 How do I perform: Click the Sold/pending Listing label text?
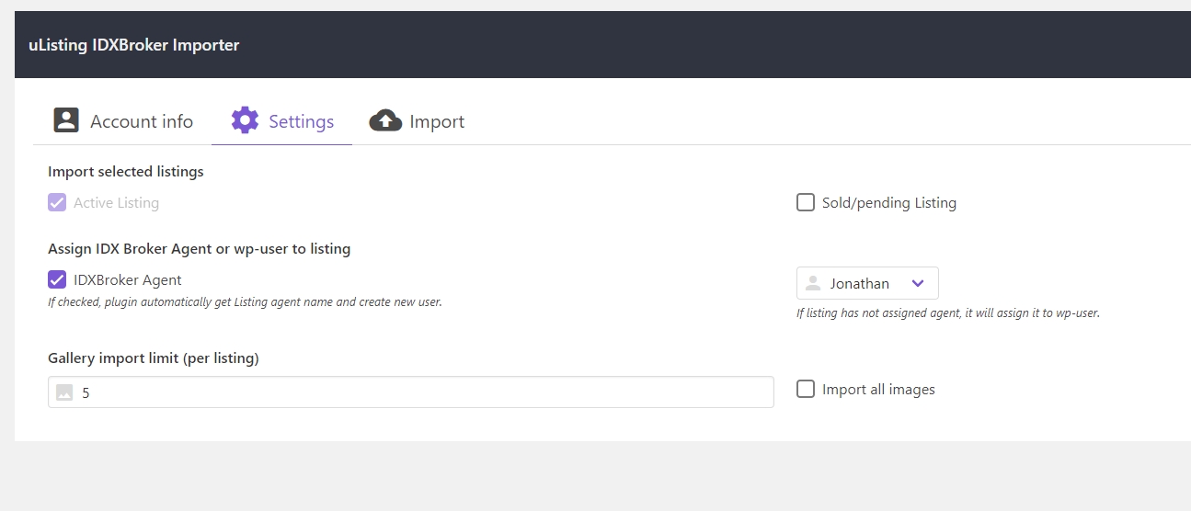click(889, 203)
